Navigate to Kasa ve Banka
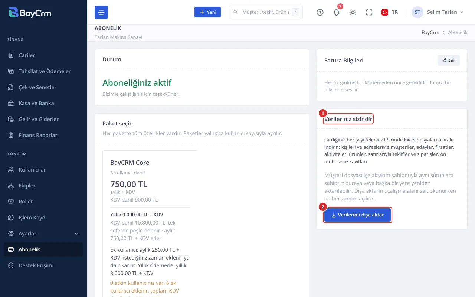Image resolution: width=475 pixels, height=297 pixels. pos(43,103)
